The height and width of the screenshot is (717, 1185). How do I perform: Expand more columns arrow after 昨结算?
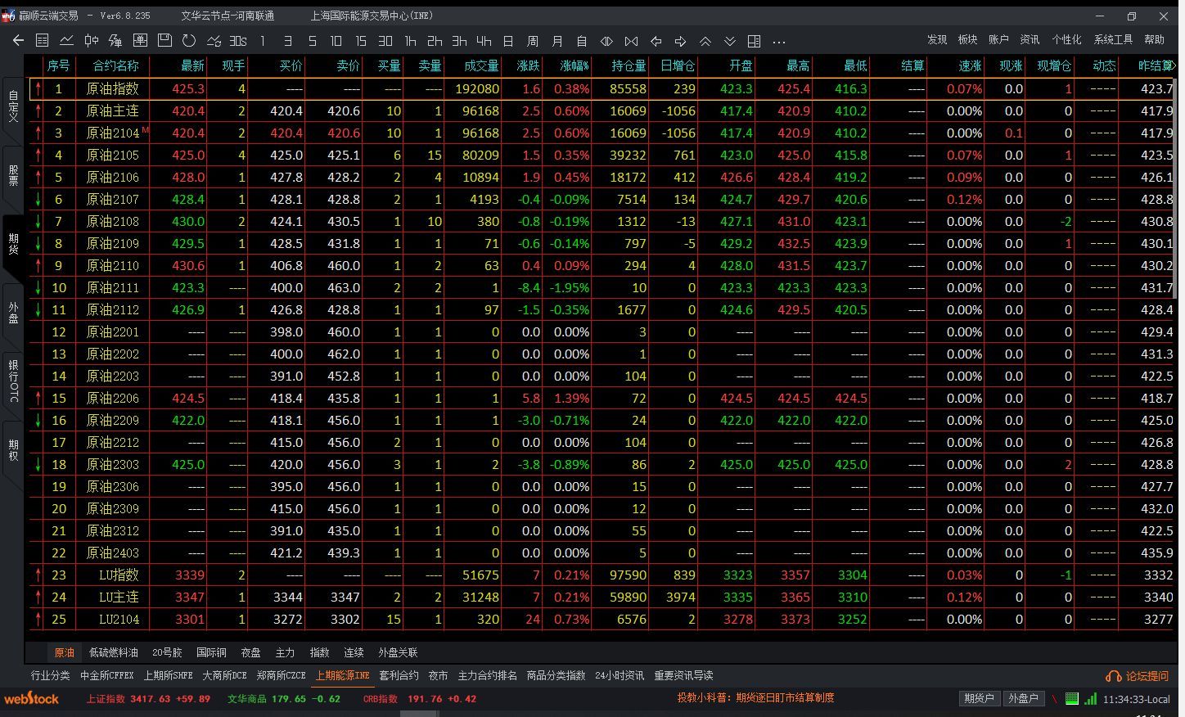[1174, 65]
